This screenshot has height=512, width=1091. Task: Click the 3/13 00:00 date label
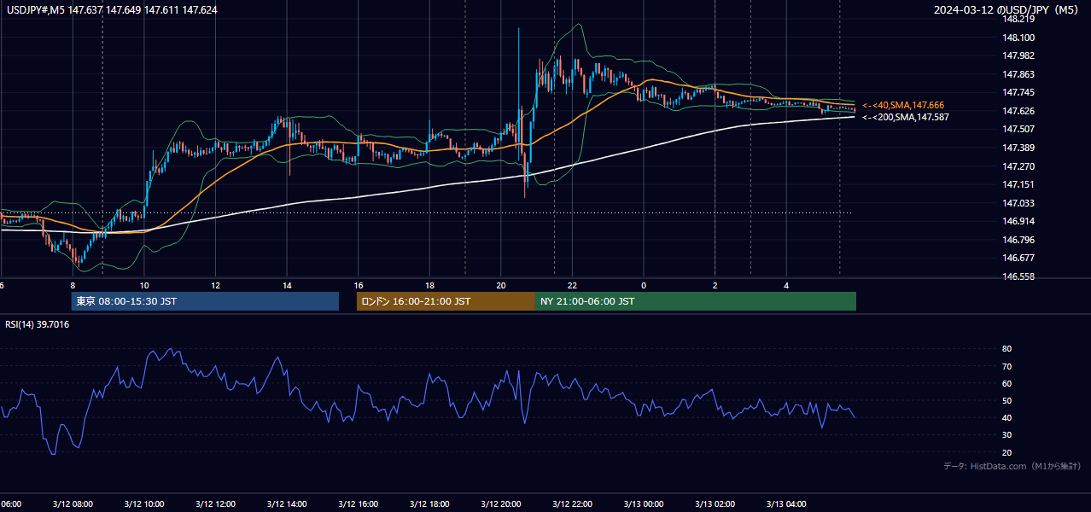pos(644,503)
